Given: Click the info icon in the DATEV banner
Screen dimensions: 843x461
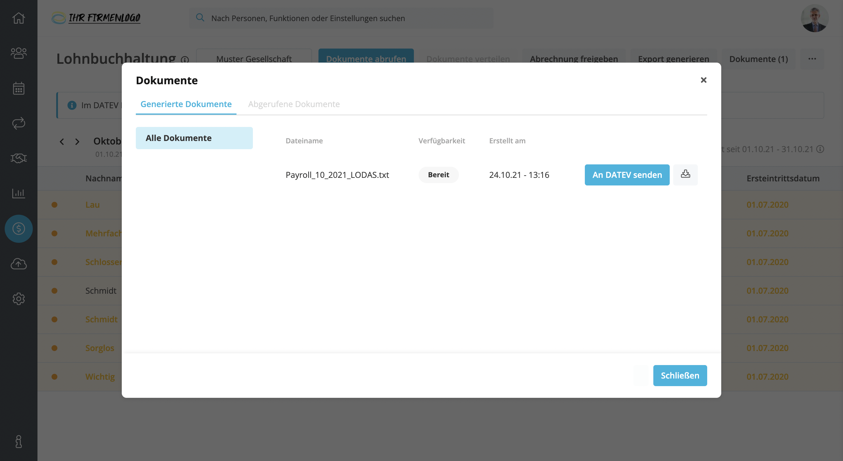Looking at the screenshot, I should click(72, 105).
